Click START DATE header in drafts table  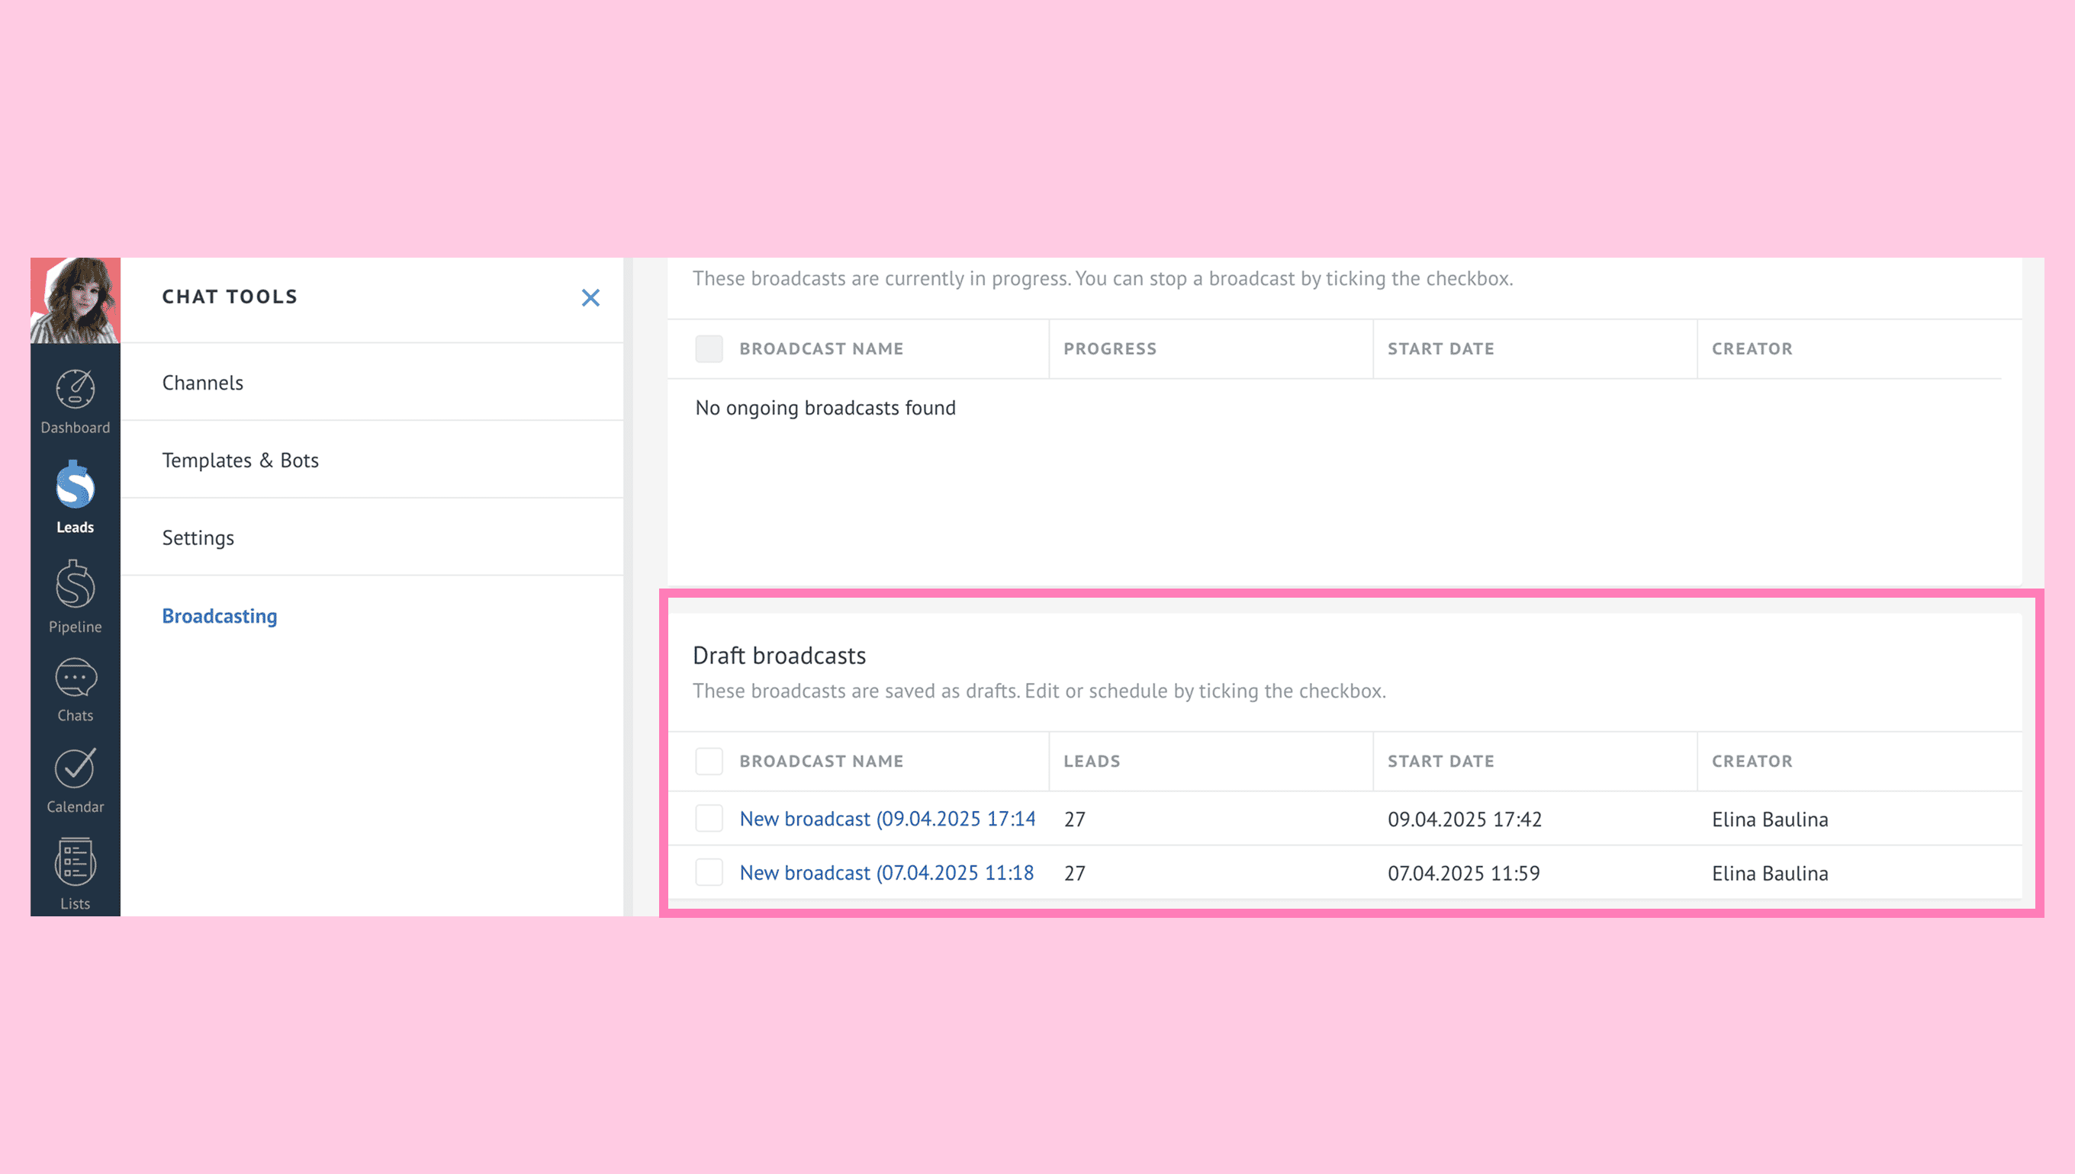click(1441, 760)
